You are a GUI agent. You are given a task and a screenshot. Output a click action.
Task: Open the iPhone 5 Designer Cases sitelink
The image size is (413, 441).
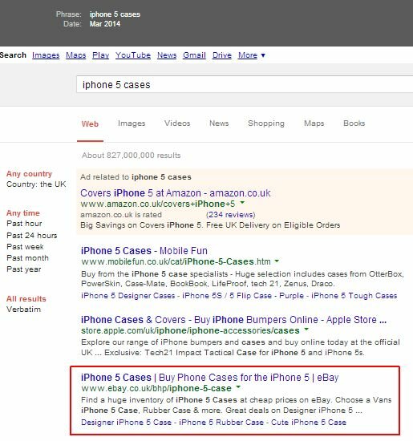point(128,296)
